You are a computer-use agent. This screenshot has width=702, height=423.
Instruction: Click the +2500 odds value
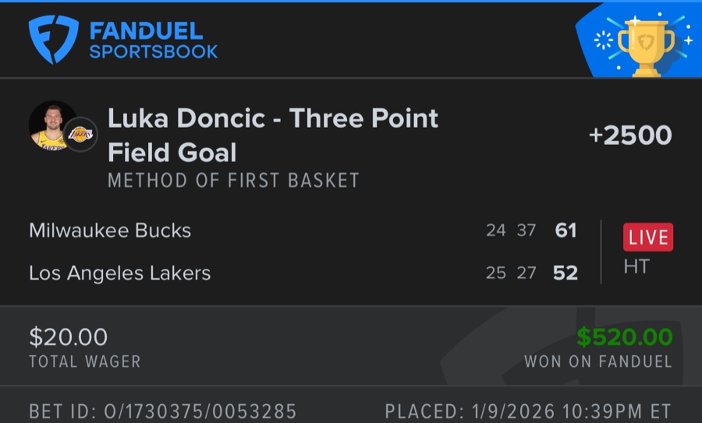(629, 135)
